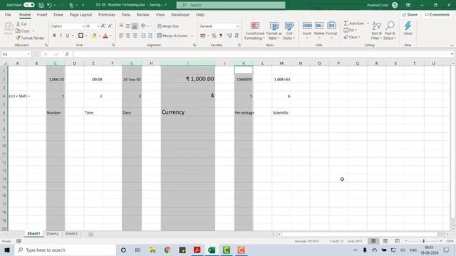Open Sort & Filter menu
The width and height of the screenshot is (456, 256).
[377, 31]
